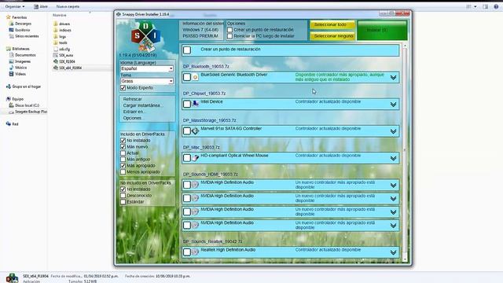This screenshot has width=503, height=283.
Task: Open Red network in Explorer sidebar
Action: click(x=13, y=124)
